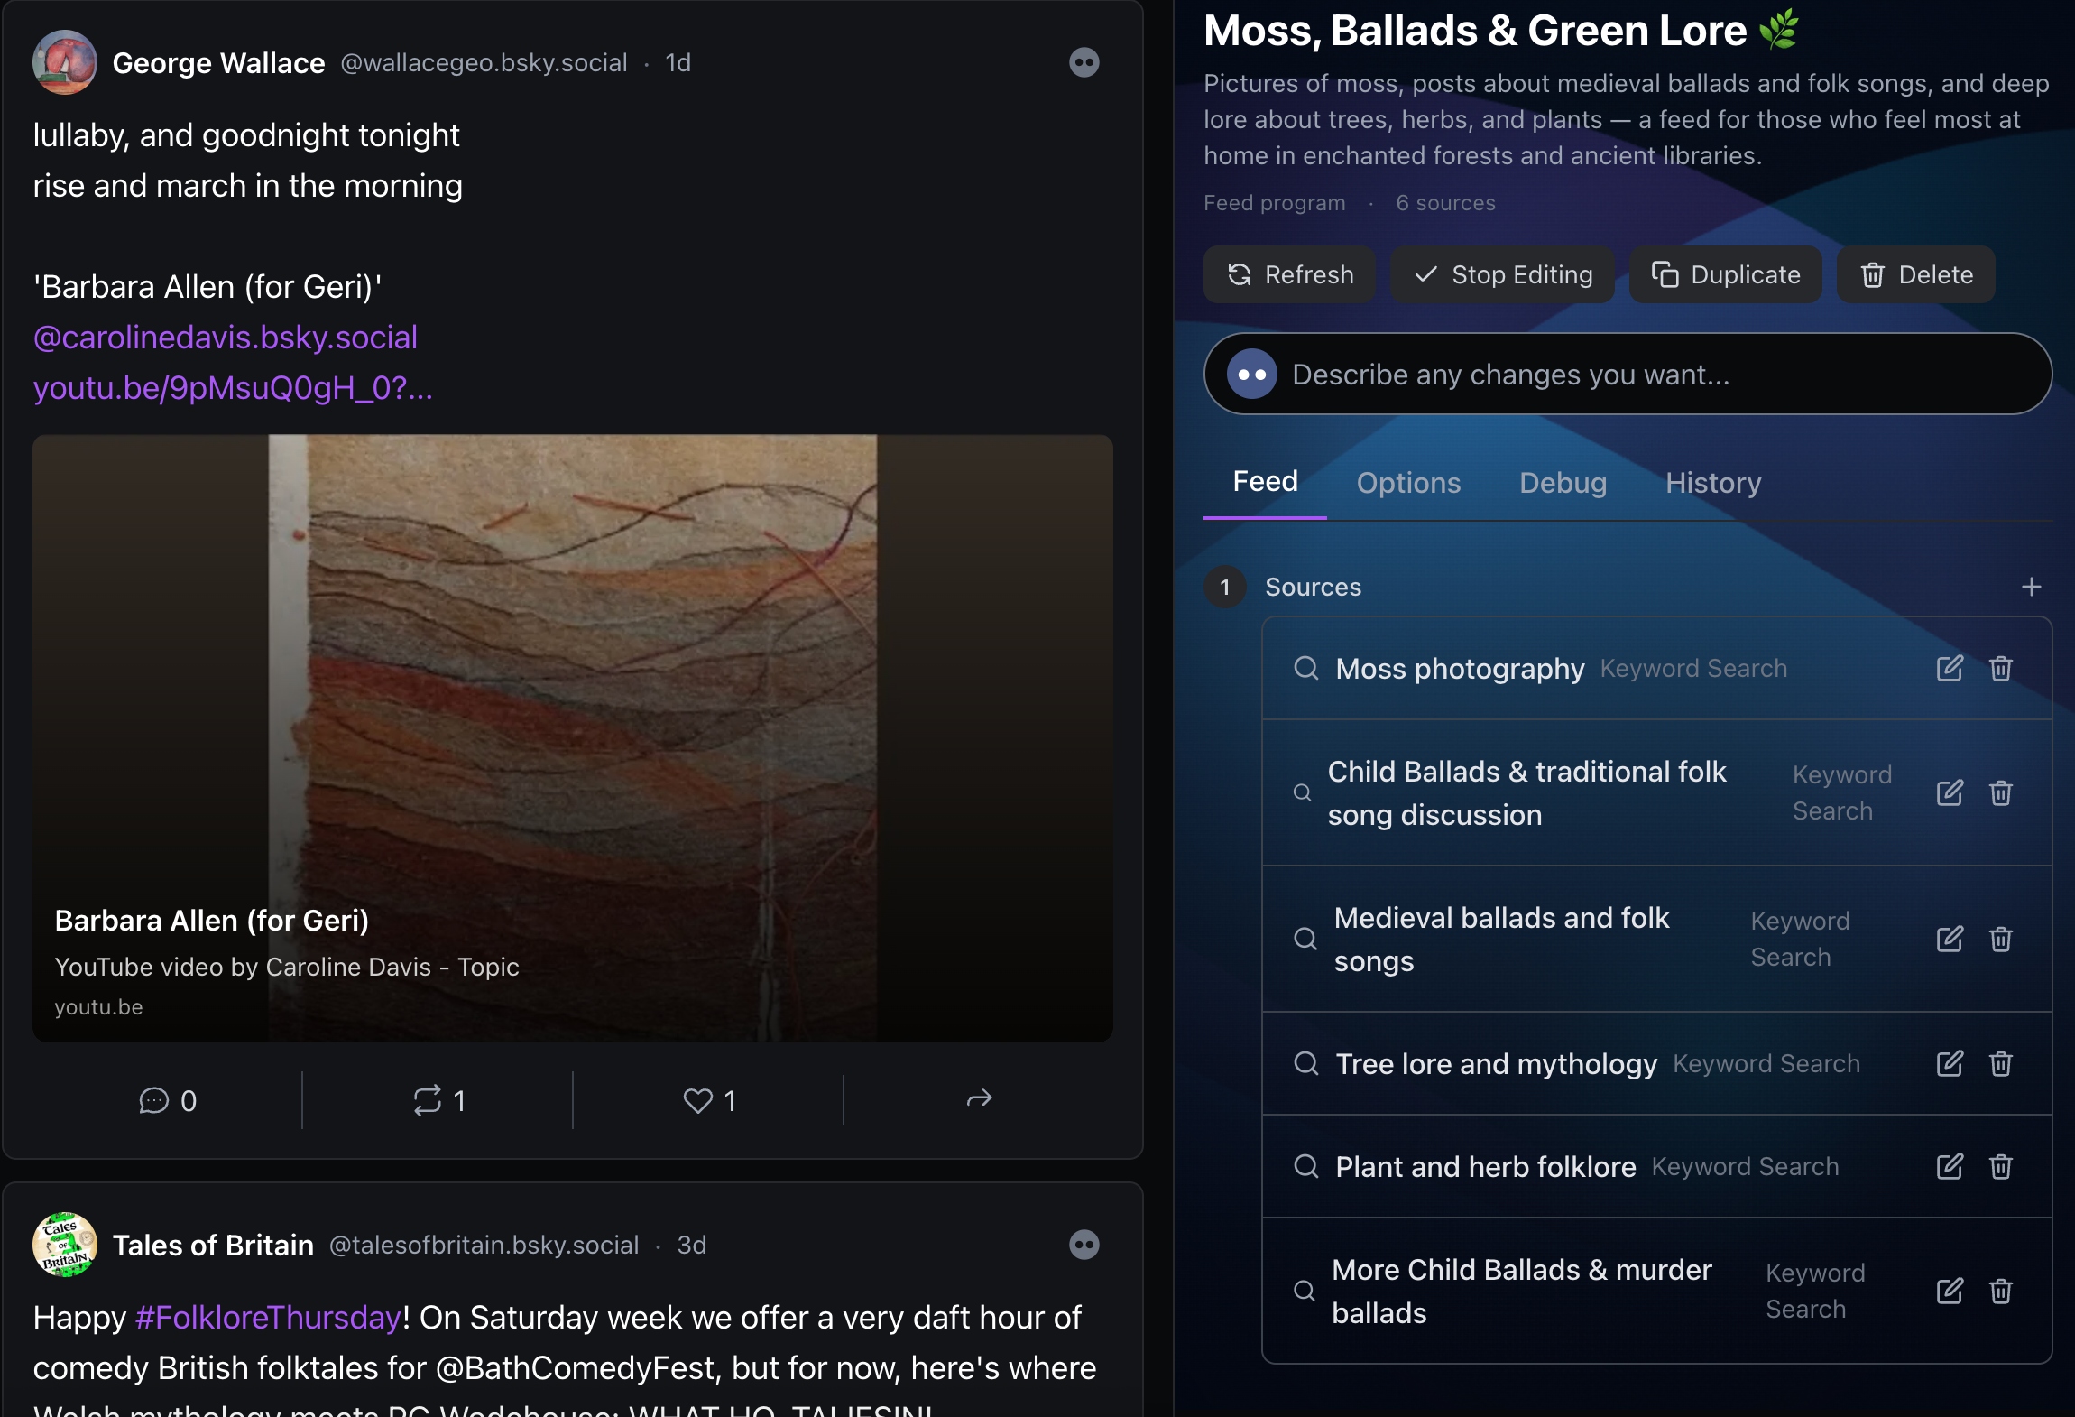Open options menu on Tales of Britain post
This screenshot has height=1417, width=2075.
pyautogui.click(x=1084, y=1245)
